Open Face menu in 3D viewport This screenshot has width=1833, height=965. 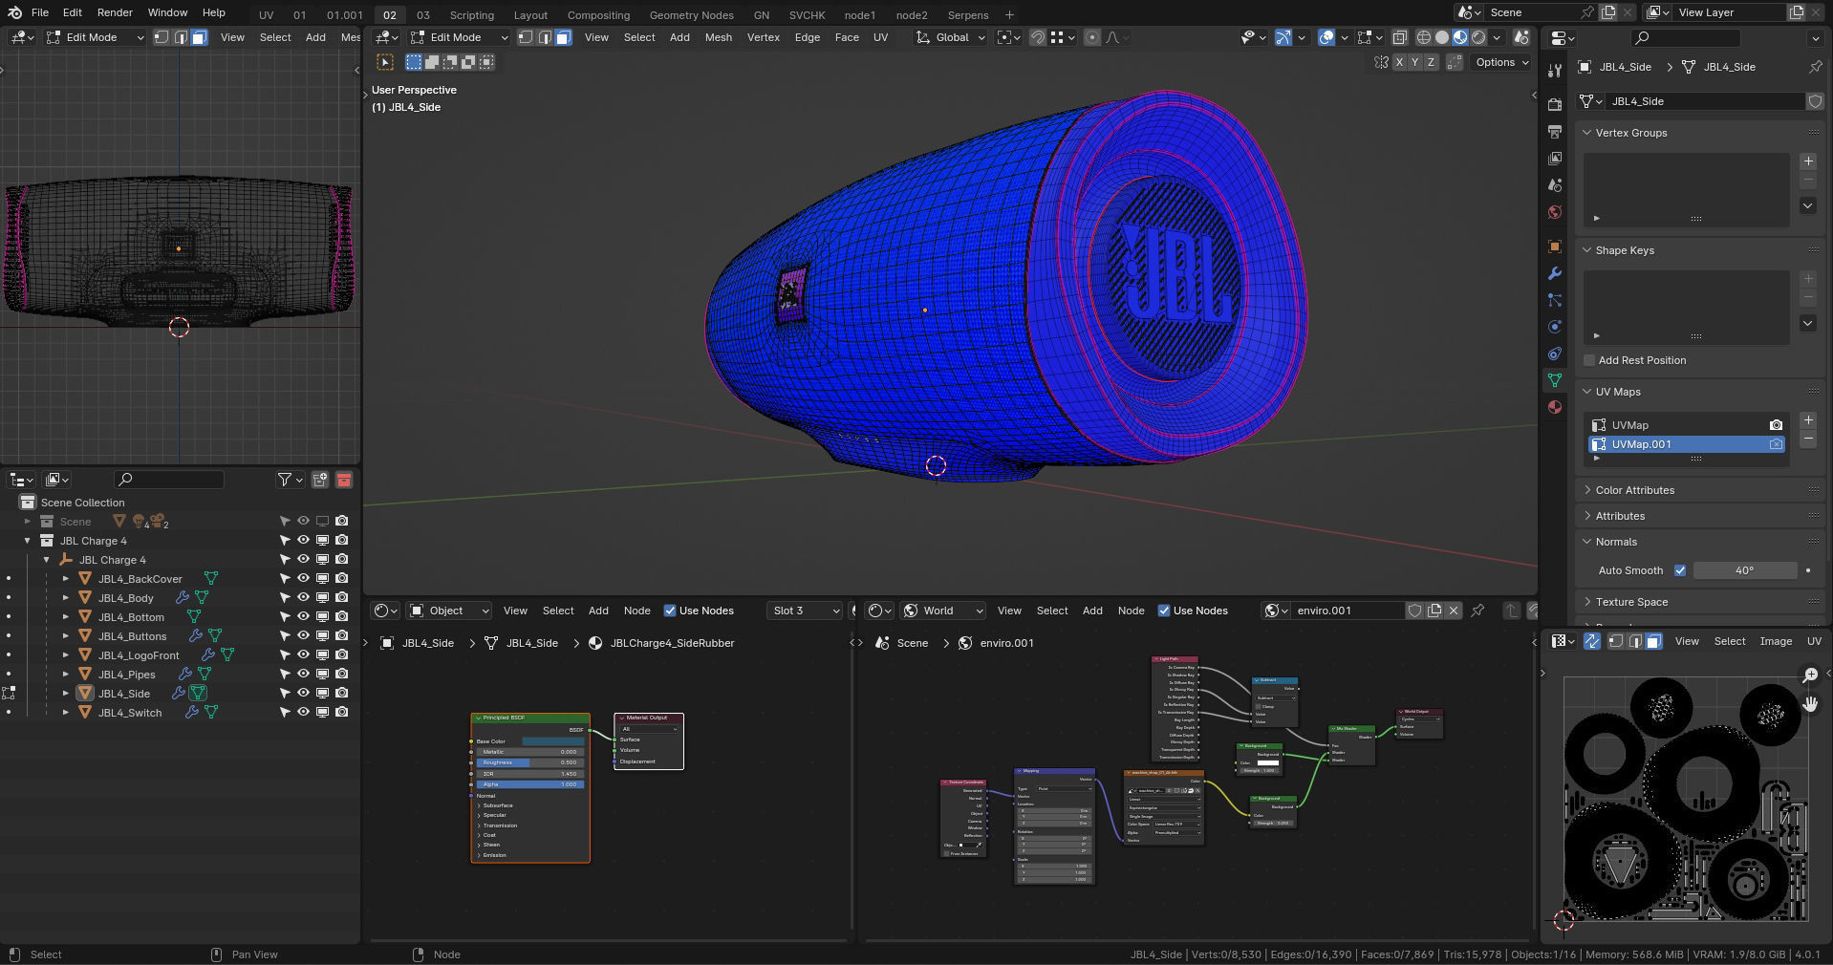point(847,37)
